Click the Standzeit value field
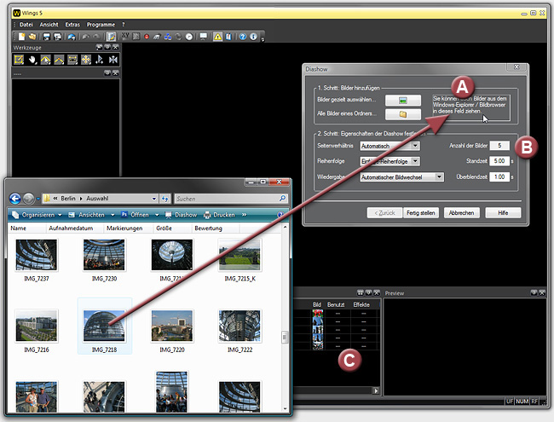Screen dimensions: 554x422 click(x=499, y=161)
